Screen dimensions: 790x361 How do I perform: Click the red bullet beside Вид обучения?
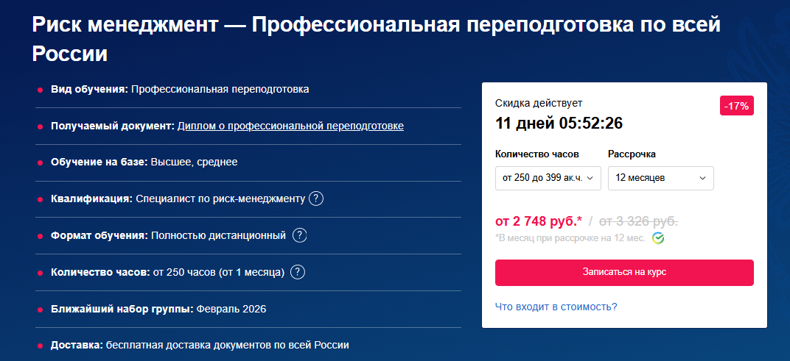[x=40, y=90]
